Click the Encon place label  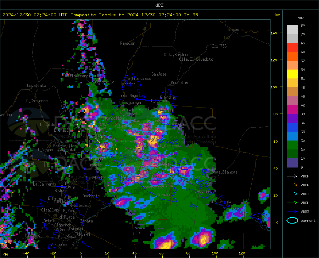coord(234,29)
